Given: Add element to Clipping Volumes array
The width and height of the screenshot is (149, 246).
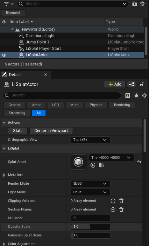Looking at the screenshot, I should point(113,201).
